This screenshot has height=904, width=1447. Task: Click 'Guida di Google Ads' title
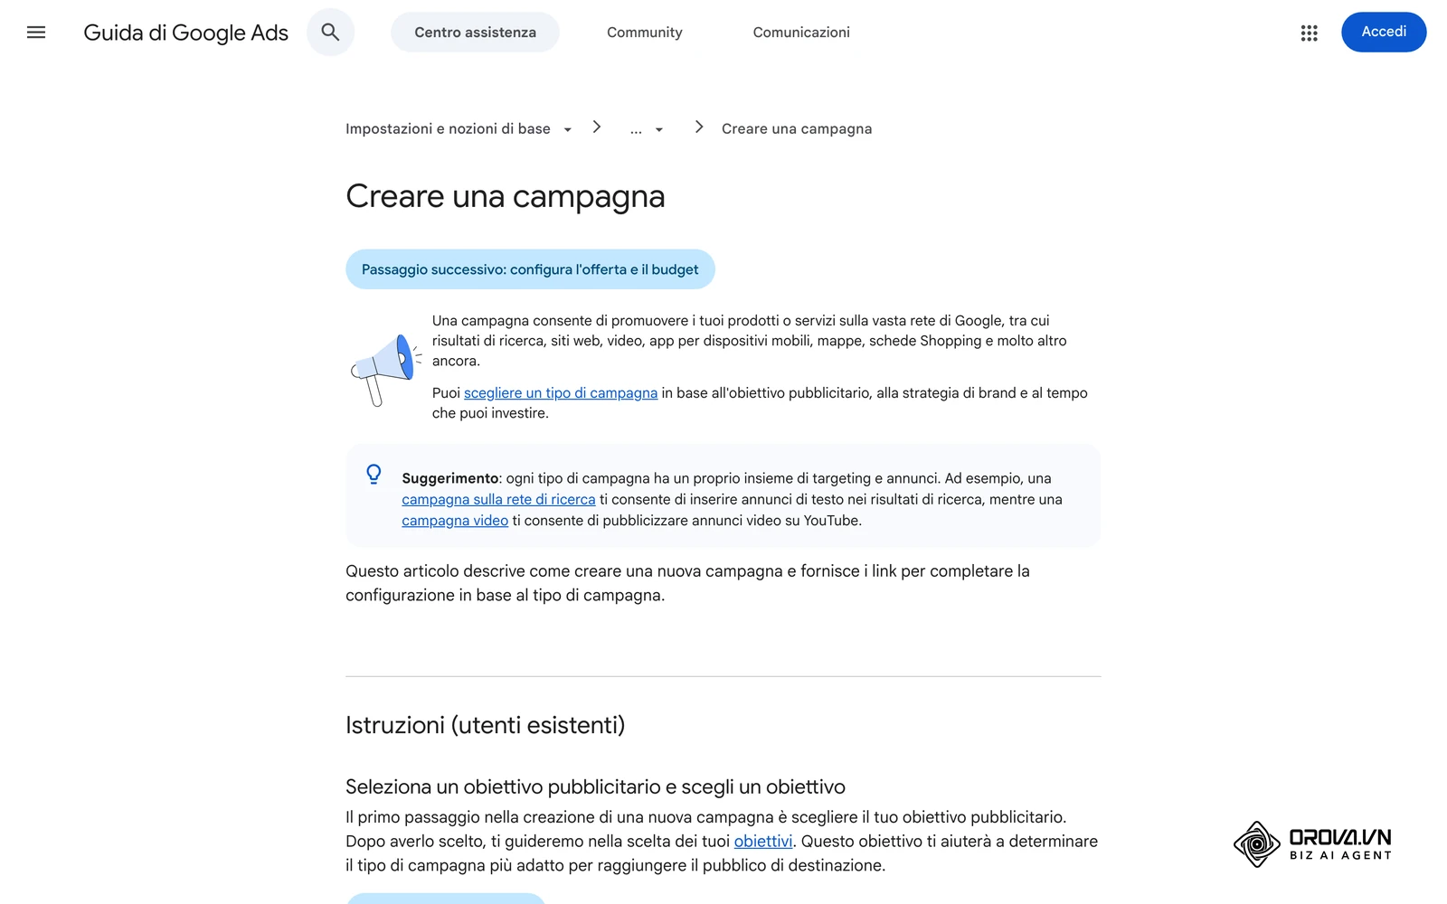coord(185,33)
